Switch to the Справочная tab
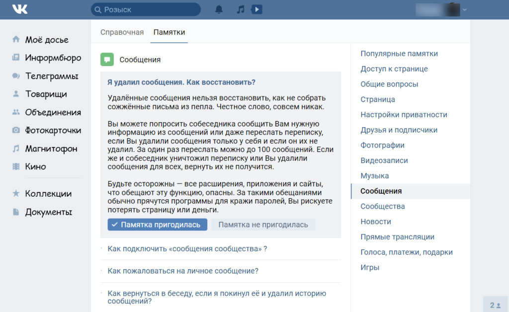The height and width of the screenshot is (312, 509). (x=122, y=32)
